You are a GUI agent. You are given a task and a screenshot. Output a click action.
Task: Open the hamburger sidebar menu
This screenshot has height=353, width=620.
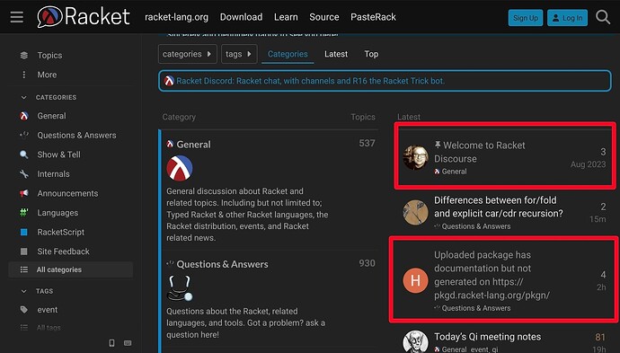(x=16, y=17)
